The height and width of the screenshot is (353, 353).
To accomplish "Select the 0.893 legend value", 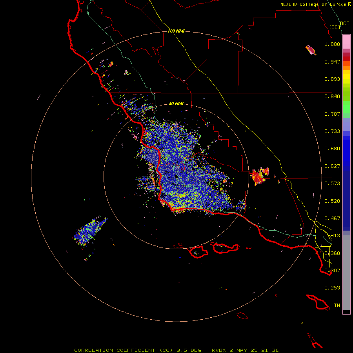I will coord(332,79).
